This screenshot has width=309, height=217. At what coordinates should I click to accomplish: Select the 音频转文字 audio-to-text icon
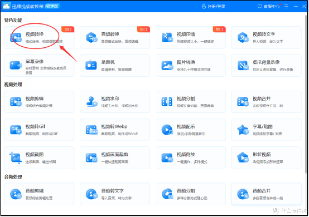point(92,194)
